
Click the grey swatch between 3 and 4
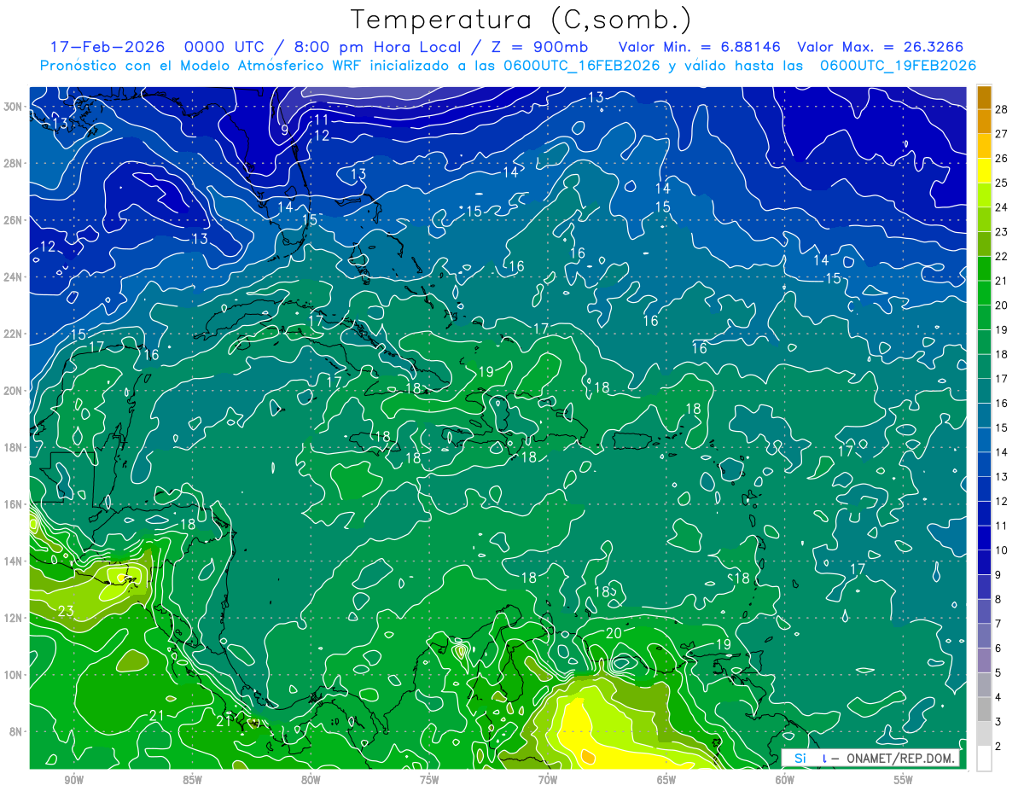(984, 709)
